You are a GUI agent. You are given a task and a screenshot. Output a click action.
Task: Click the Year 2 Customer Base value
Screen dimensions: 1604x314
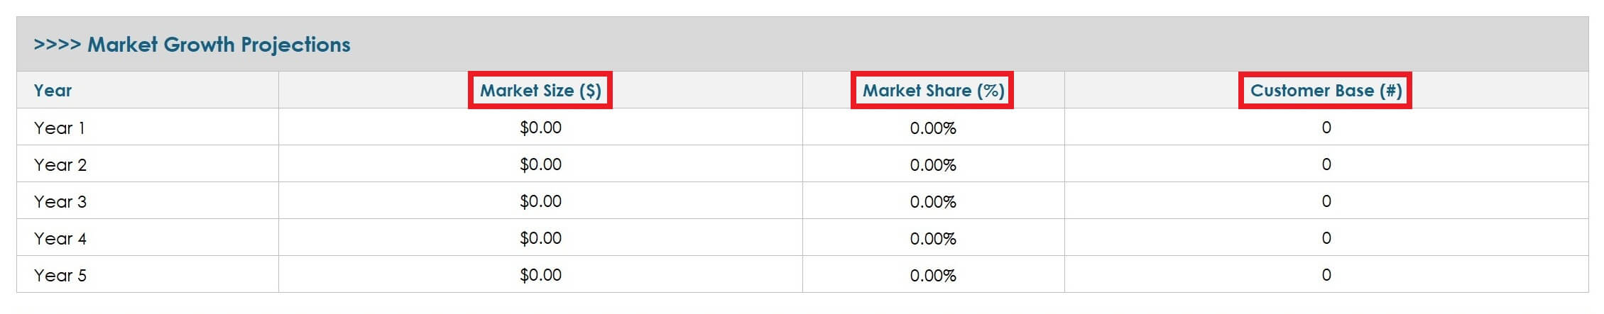1326,164
